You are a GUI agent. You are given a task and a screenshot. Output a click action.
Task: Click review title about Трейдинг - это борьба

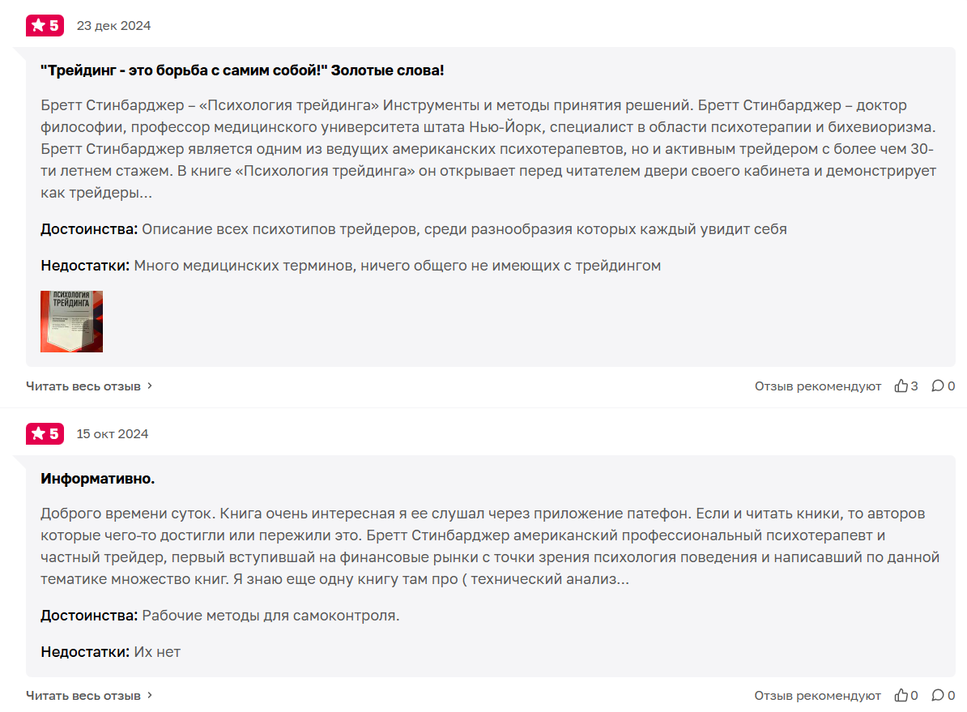pos(241,70)
